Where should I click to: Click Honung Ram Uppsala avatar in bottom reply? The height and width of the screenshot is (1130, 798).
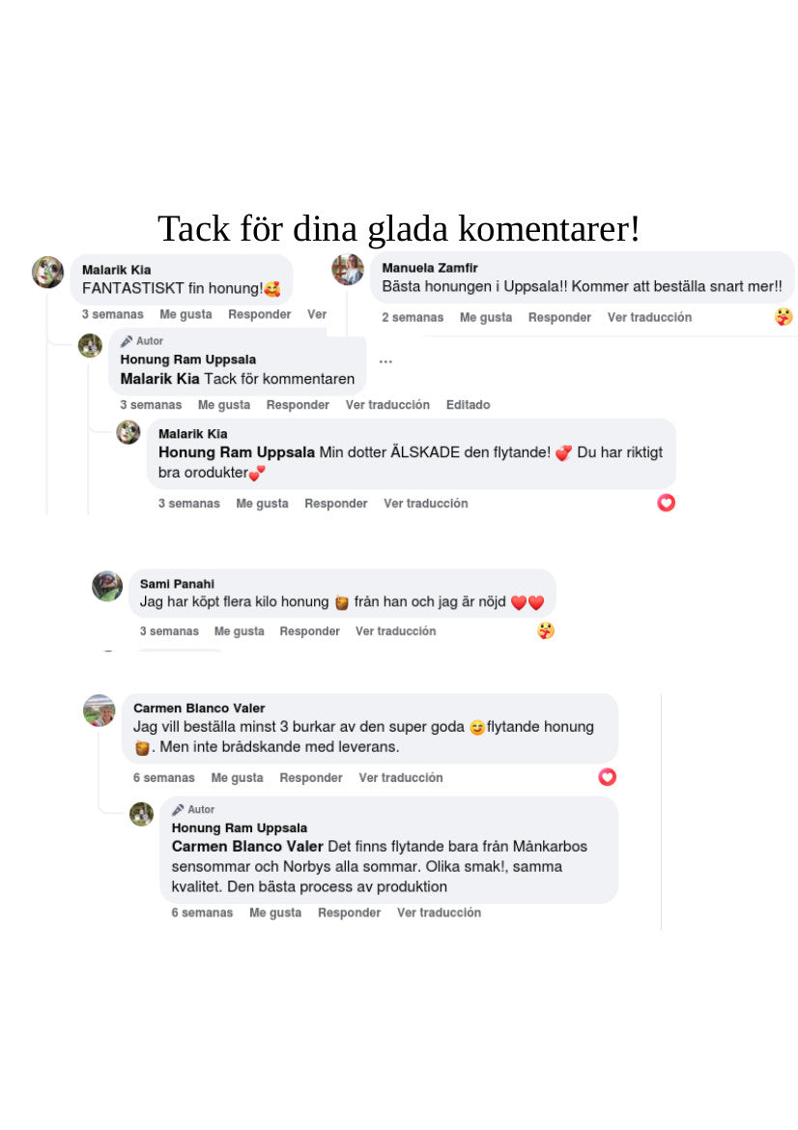(x=141, y=814)
